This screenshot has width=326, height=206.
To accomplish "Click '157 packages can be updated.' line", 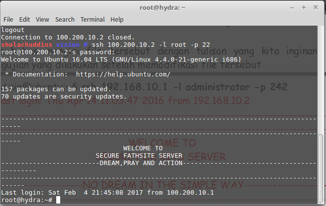I will tap(56, 89).
